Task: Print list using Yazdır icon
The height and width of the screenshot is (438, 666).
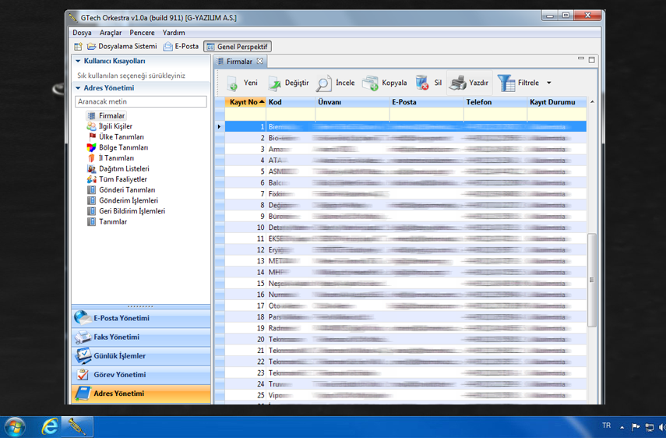Action: point(458,83)
